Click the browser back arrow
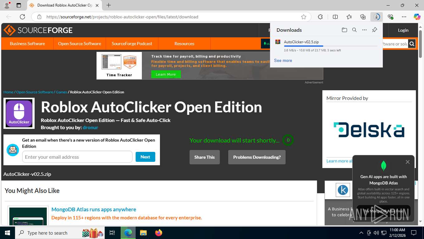 click(9, 17)
